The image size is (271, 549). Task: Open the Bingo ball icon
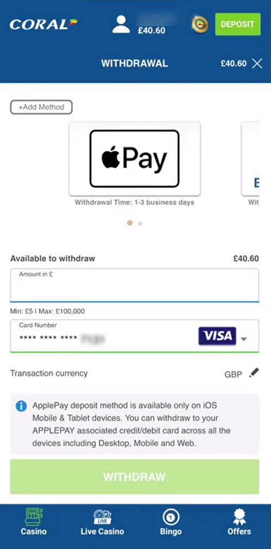[171, 517]
